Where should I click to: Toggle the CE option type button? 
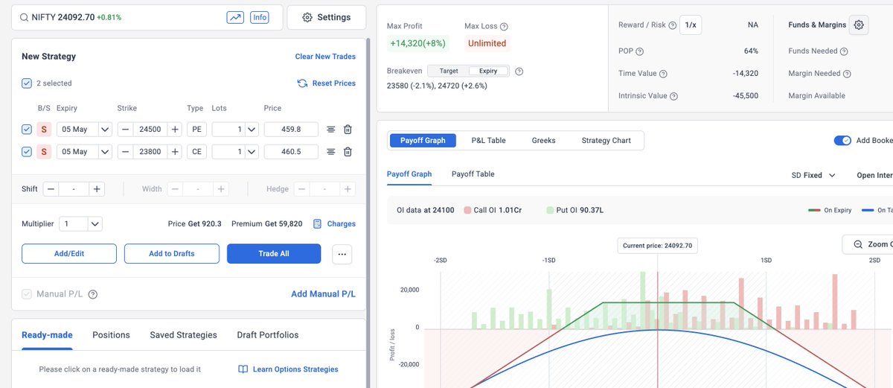196,152
